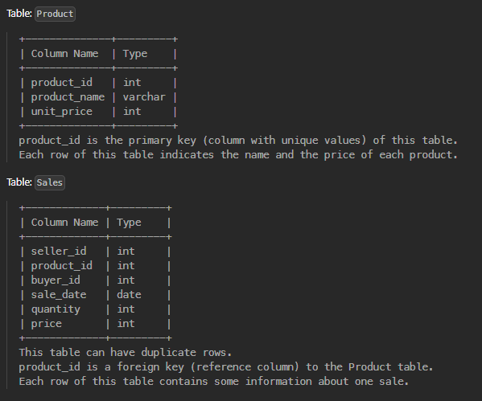
Task: Click the Product table name badge
Action: (x=55, y=14)
